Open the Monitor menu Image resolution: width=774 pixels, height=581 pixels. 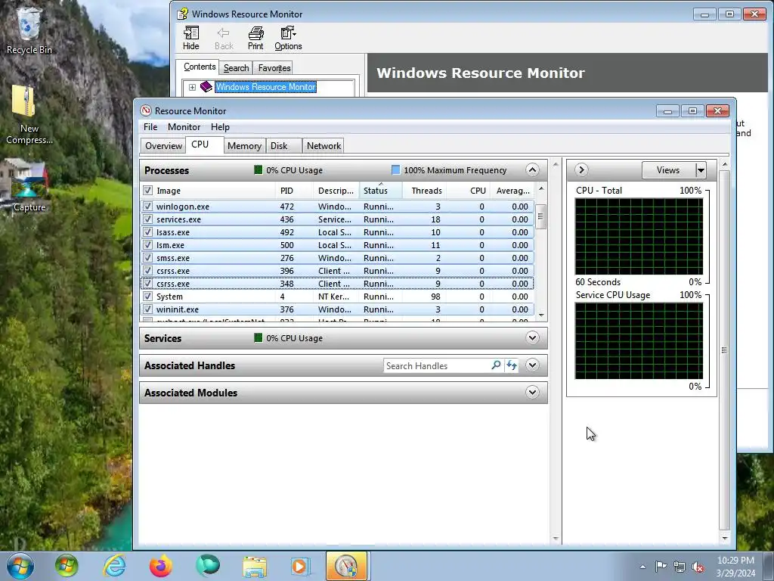coord(184,127)
